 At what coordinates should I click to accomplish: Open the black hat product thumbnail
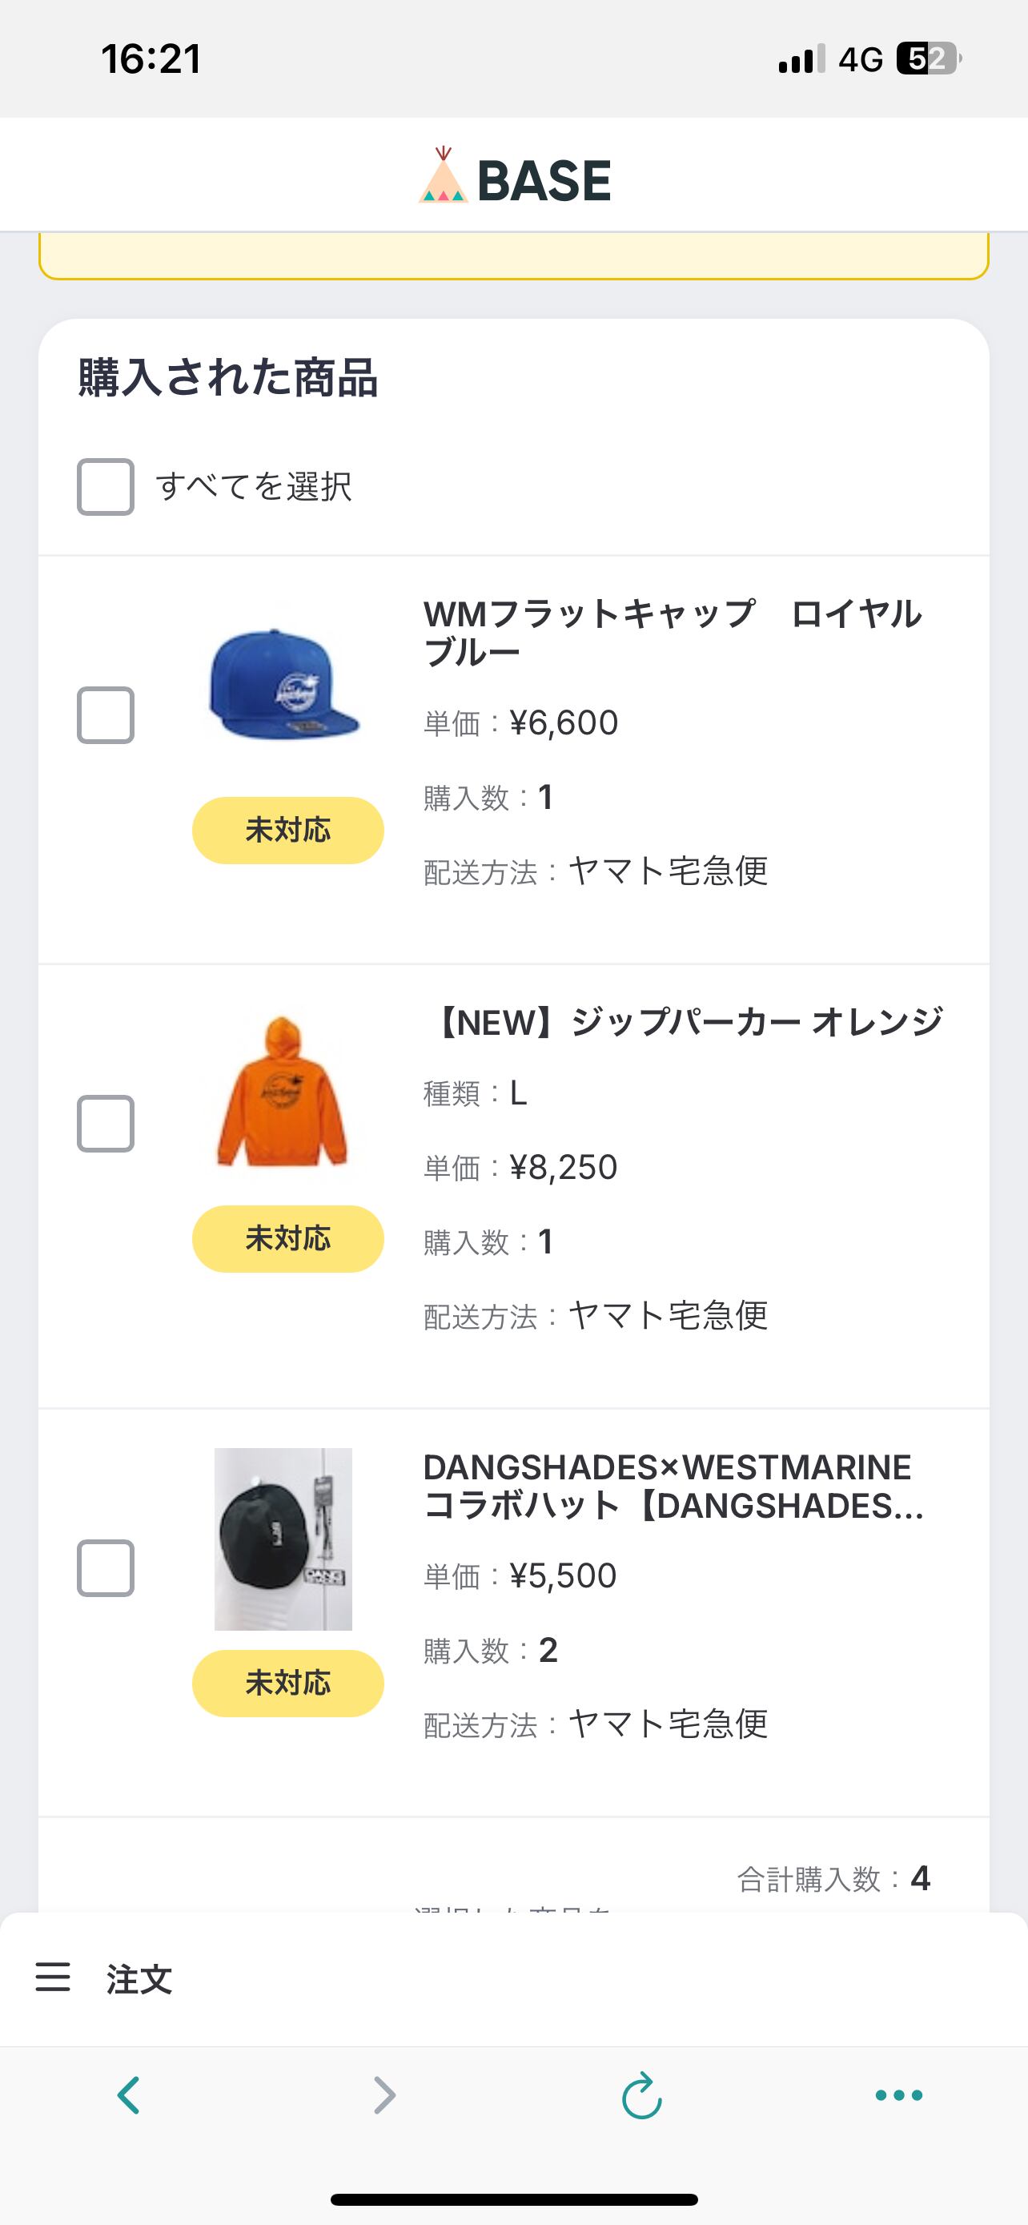(x=283, y=1539)
